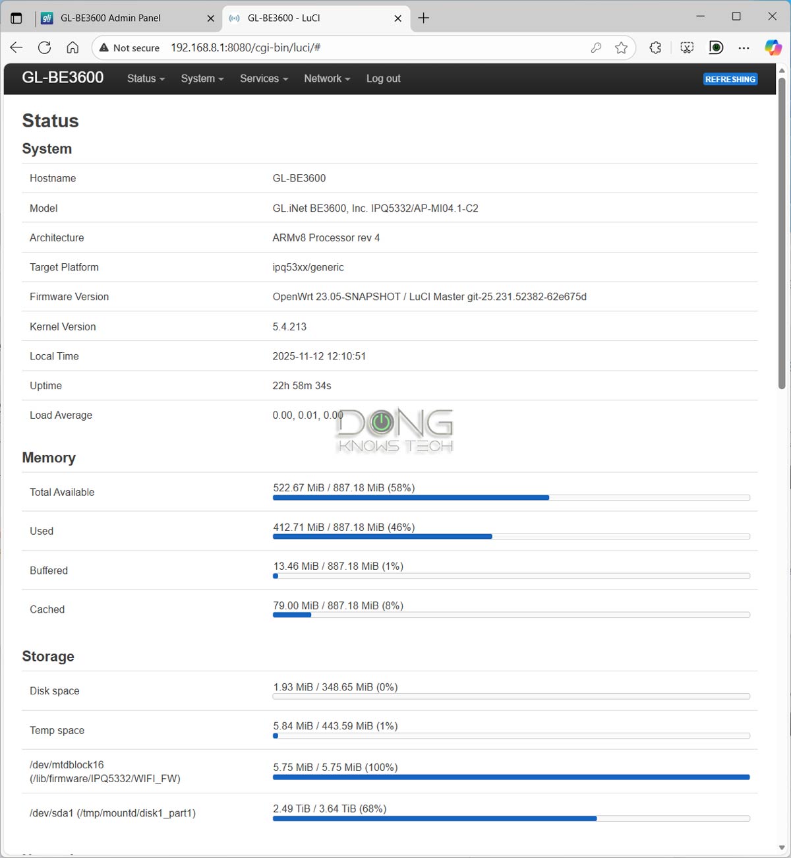
Task: Expand the System dropdown menu
Action: (x=202, y=78)
